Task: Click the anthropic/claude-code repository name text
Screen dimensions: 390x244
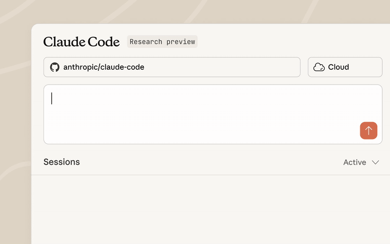Action: [104, 67]
